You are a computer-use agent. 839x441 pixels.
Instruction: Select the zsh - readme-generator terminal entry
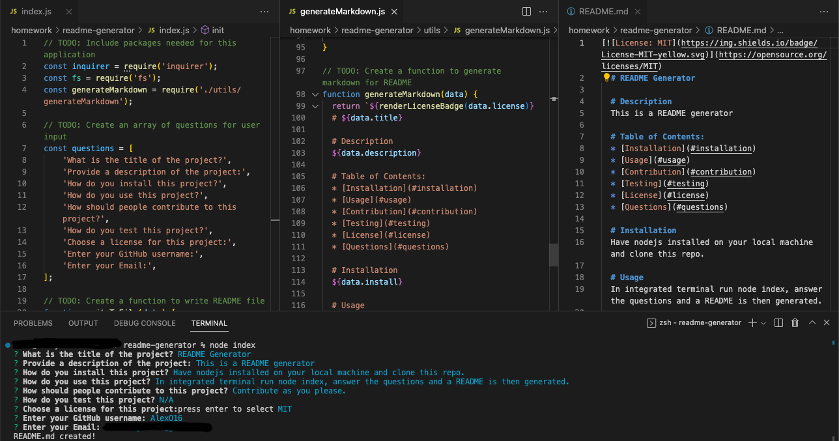[x=694, y=322]
